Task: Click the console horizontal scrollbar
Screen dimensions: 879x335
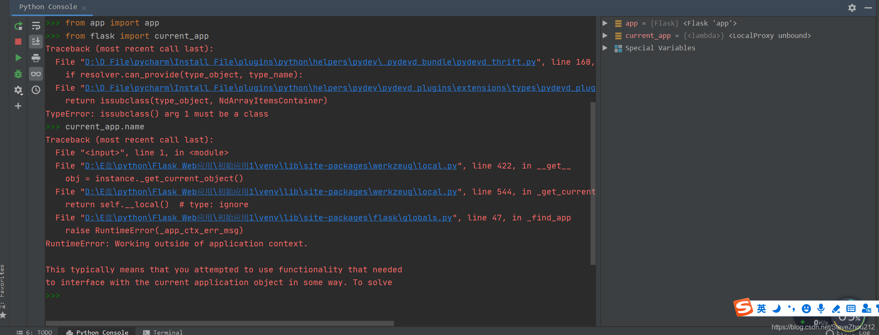Action: (x=220, y=323)
